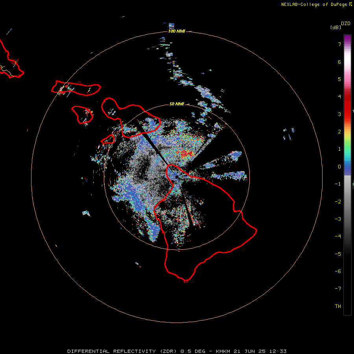Click the -5 dB tick label on the scale
The height and width of the screenshot is (354, 354).
pyautogui.click(x=338, y=254)
